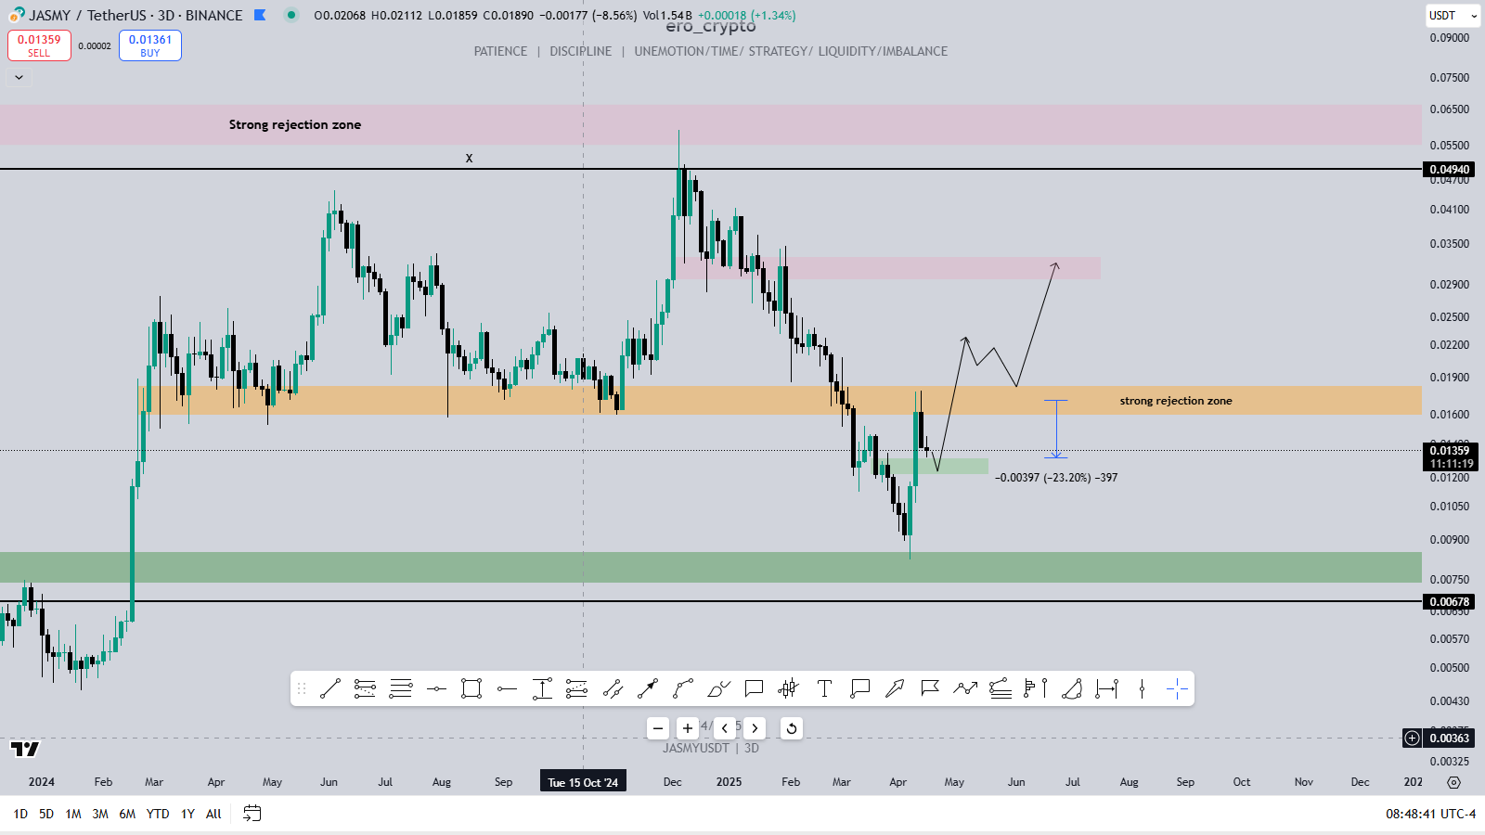This screenshot has width=1485, height=835.
Task: Click the Vol 1.54 B volume value
Action: point(667,16)
